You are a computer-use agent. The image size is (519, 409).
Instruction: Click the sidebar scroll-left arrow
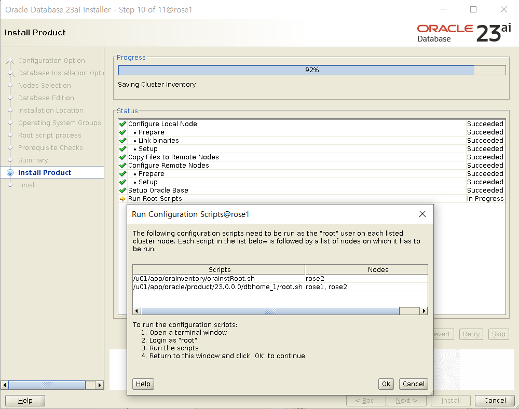coord(5,385)
